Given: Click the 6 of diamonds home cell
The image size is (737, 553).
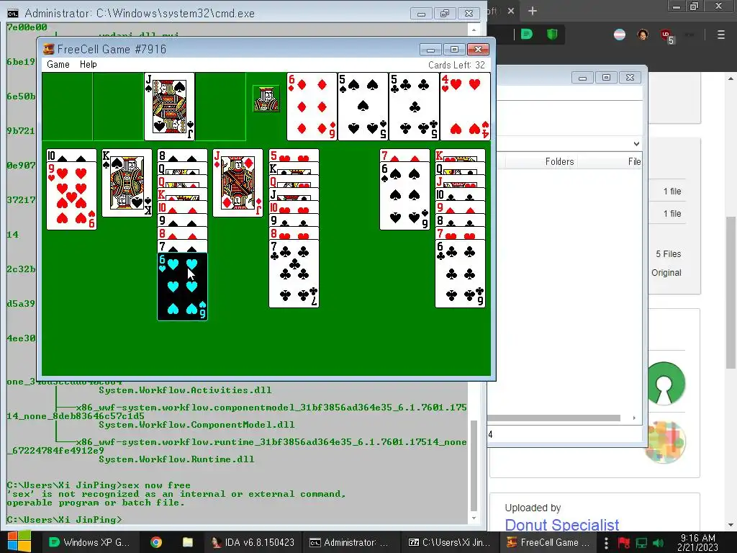Looking at the screenshot, I should 312,107.
